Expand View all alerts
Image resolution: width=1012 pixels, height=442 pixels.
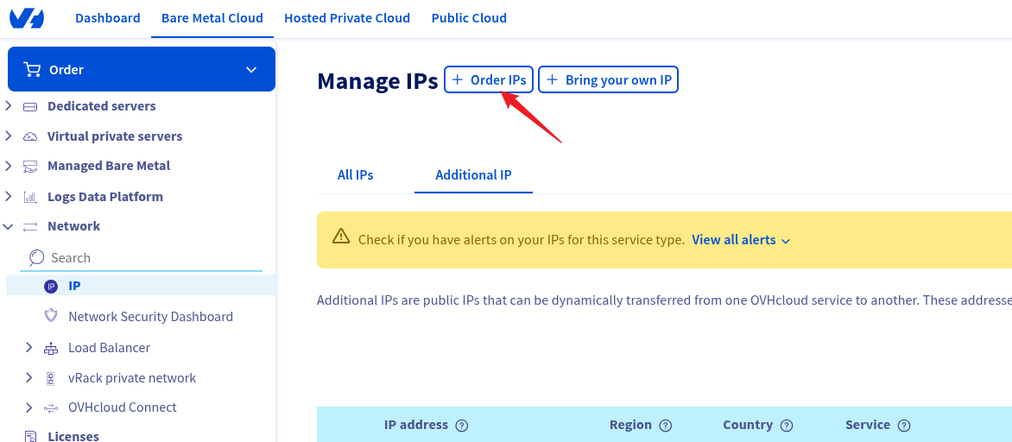pyautogui.click(x=741, y=240)
